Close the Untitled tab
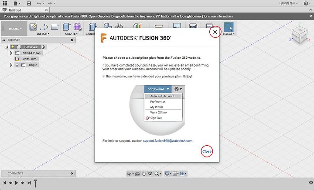Viewport: 314px width, 190px height. pyautogui.click(x=47, y=10)
